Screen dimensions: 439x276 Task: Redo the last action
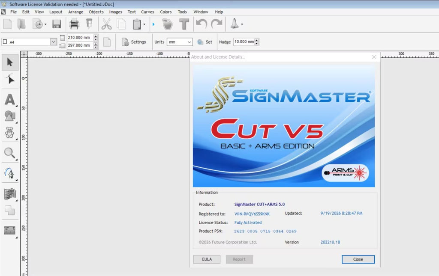216,24
